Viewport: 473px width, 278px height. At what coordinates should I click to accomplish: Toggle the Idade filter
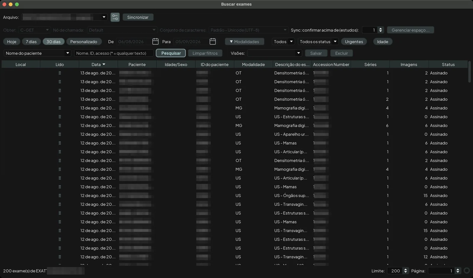(x=383, y=42)
